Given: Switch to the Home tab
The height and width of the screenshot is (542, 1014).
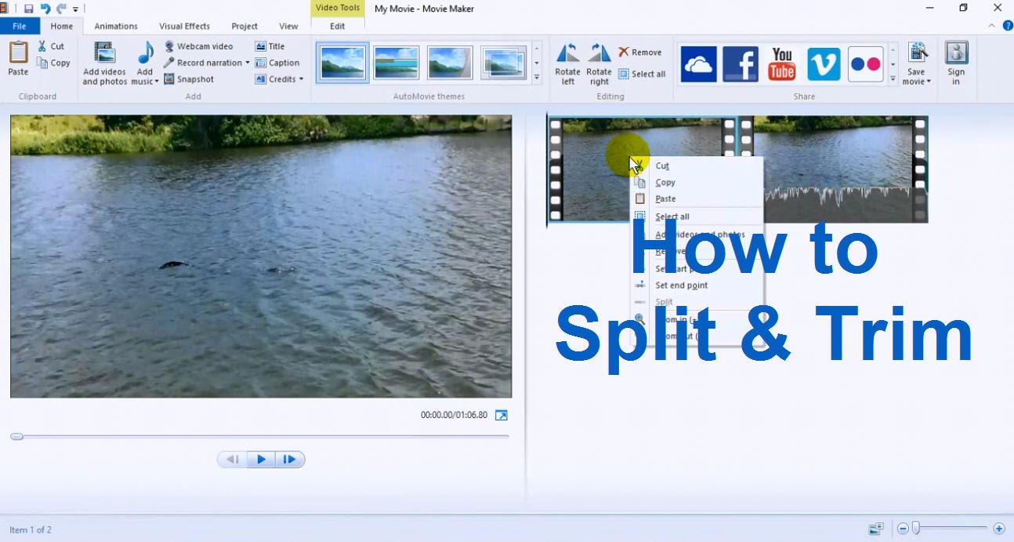Looking at the screenshot, I should pyautogui.click(x=61, y=26).
